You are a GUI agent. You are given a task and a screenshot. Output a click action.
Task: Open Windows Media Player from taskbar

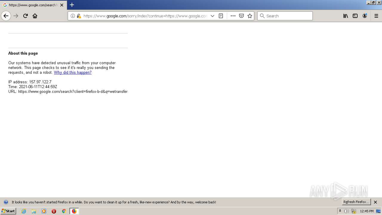44,211
